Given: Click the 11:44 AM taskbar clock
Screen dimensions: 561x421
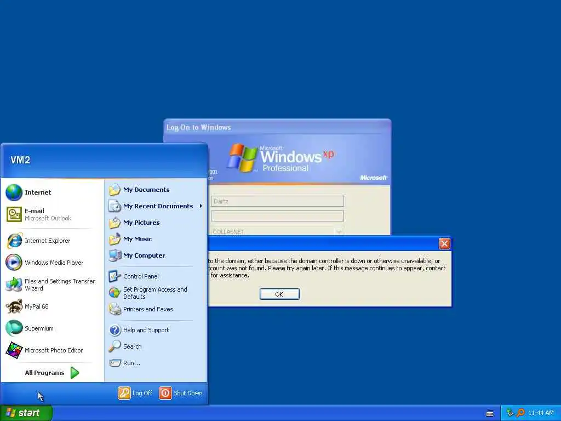Looking at the screenshot, I should pos(541,413).
